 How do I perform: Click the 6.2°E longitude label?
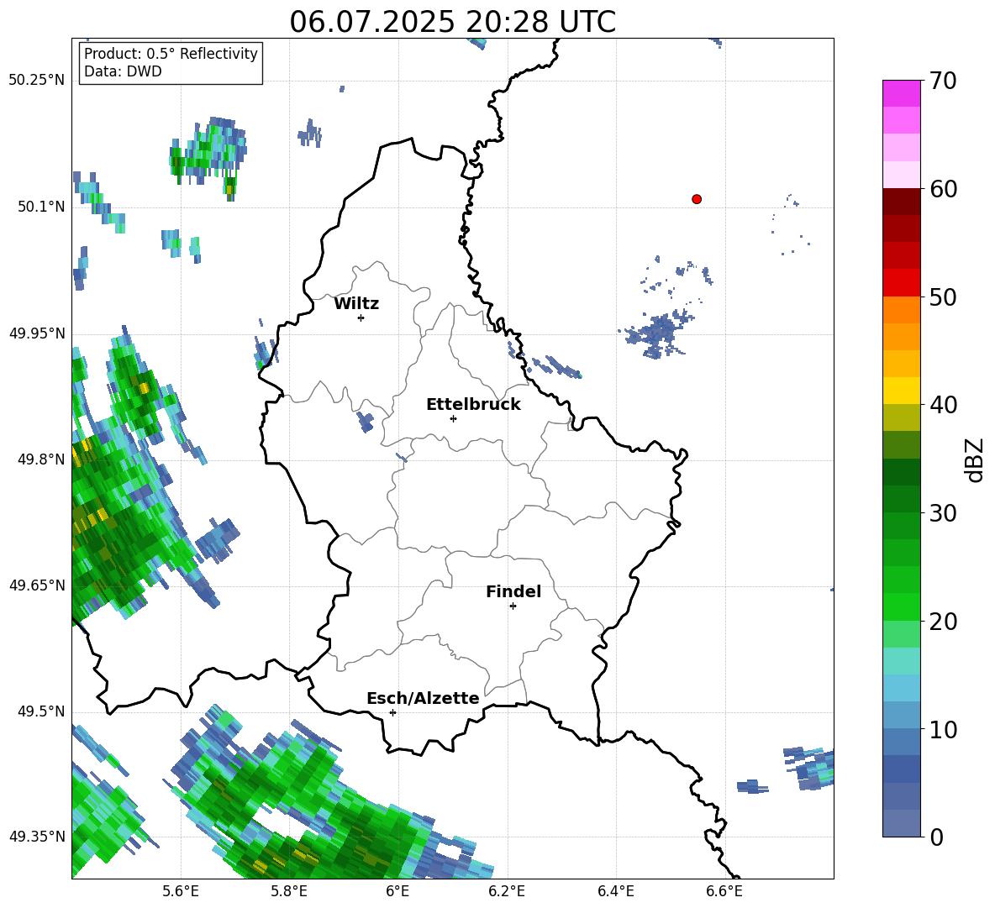tap(507, 891)
